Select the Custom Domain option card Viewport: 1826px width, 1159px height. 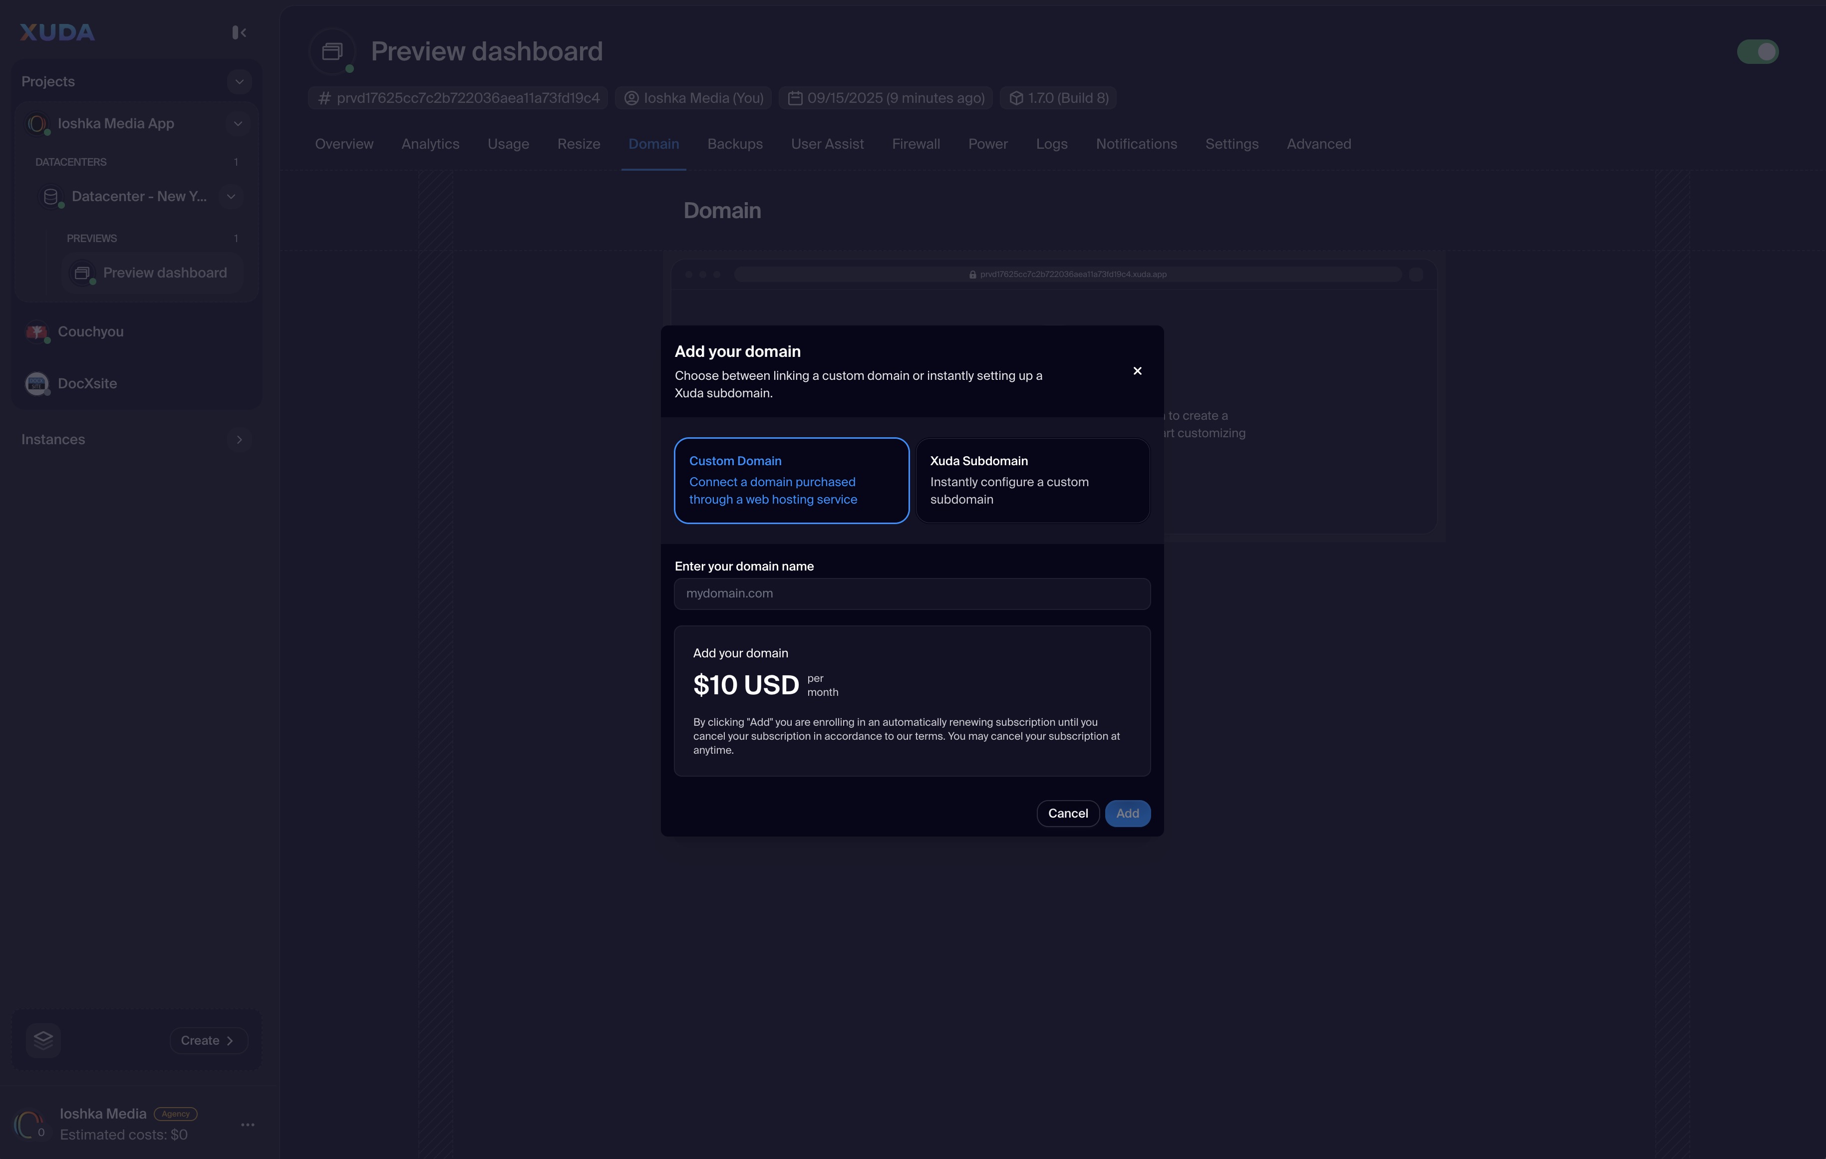point(791,481)
